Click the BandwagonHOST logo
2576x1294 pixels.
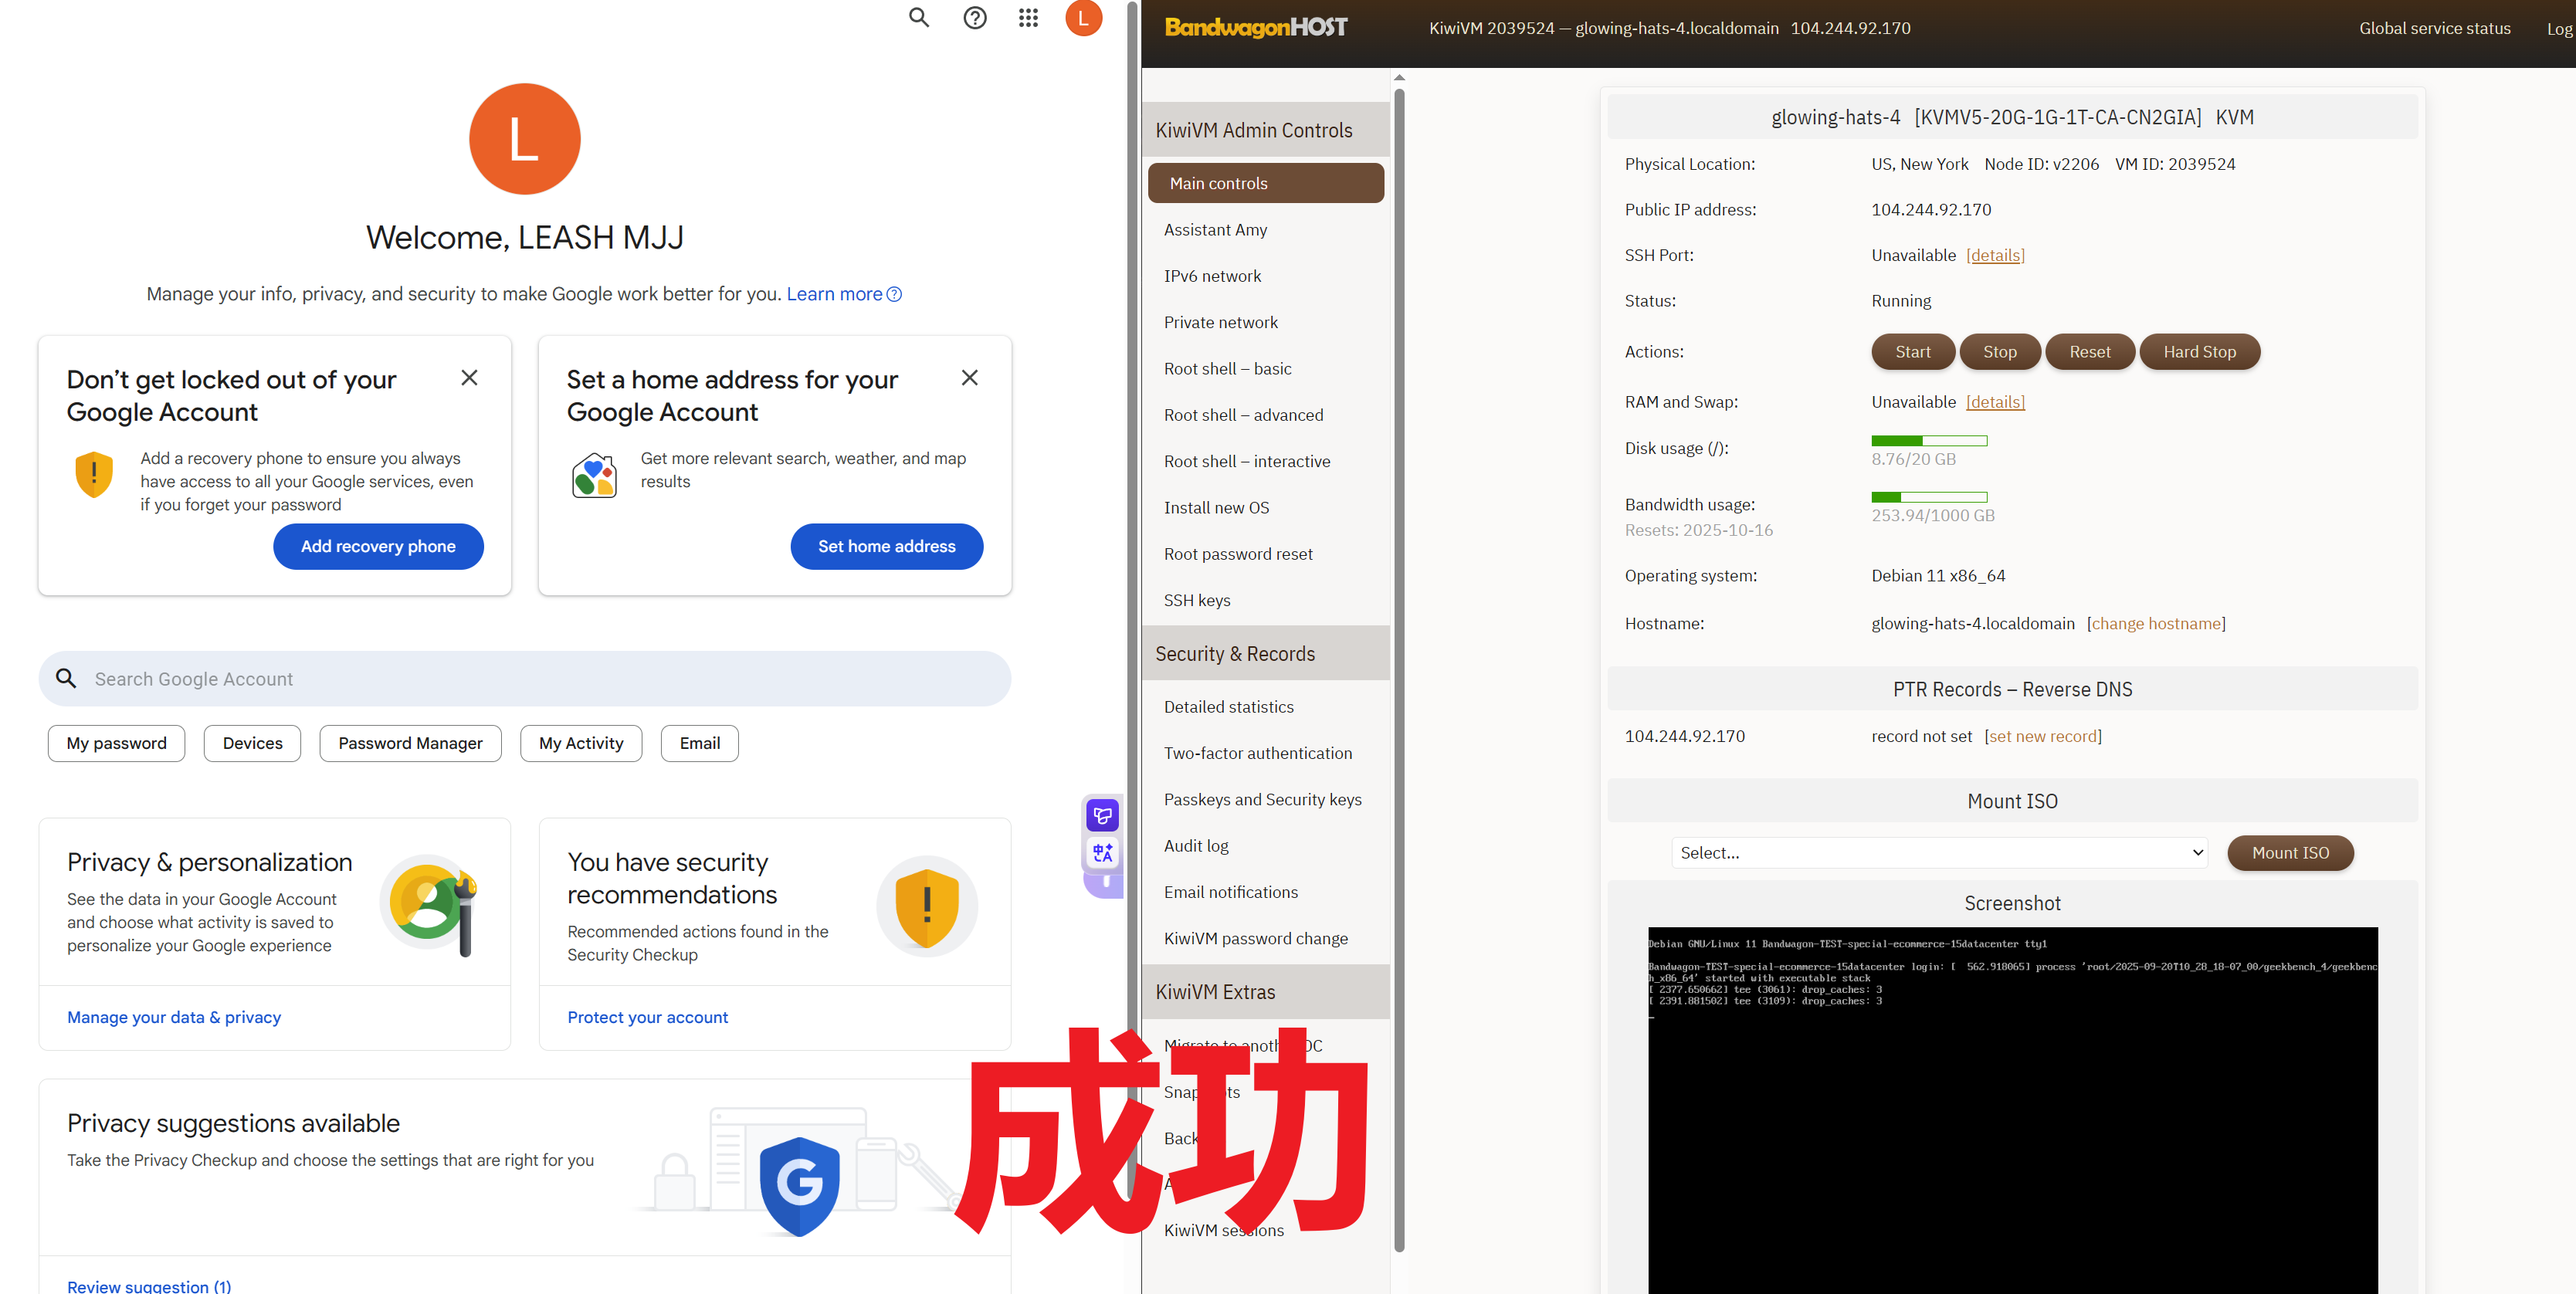click(1256, 28)
